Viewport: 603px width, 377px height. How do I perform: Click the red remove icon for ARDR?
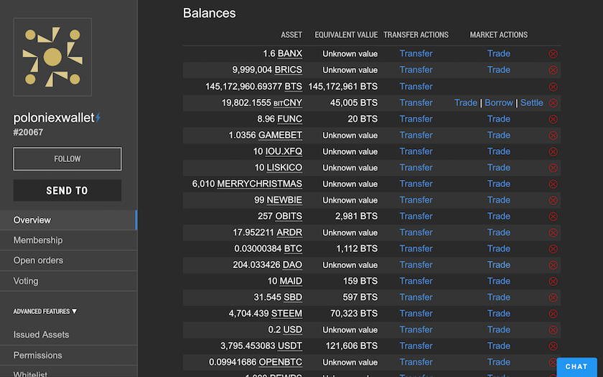point(553,233)
